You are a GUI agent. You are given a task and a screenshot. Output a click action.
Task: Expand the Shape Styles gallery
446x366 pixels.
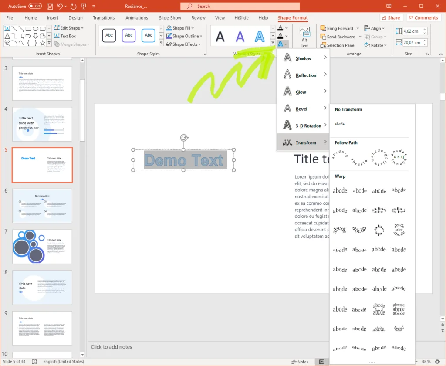(161, 43)
